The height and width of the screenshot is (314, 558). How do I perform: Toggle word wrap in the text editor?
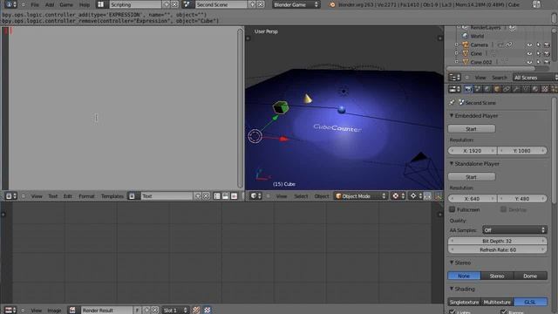point(225,196)
